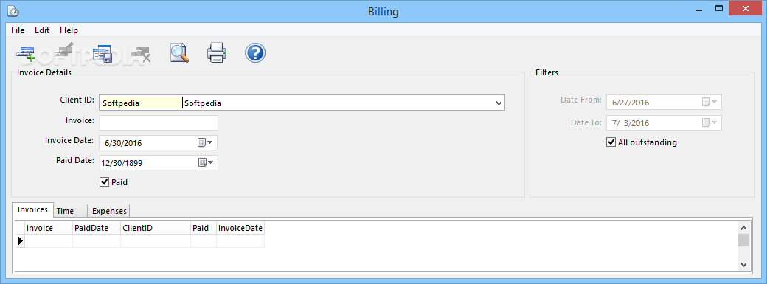Toggle the All outstanding checkbox
This screenshot has width=767, height=284.
[x=611, y=142]
